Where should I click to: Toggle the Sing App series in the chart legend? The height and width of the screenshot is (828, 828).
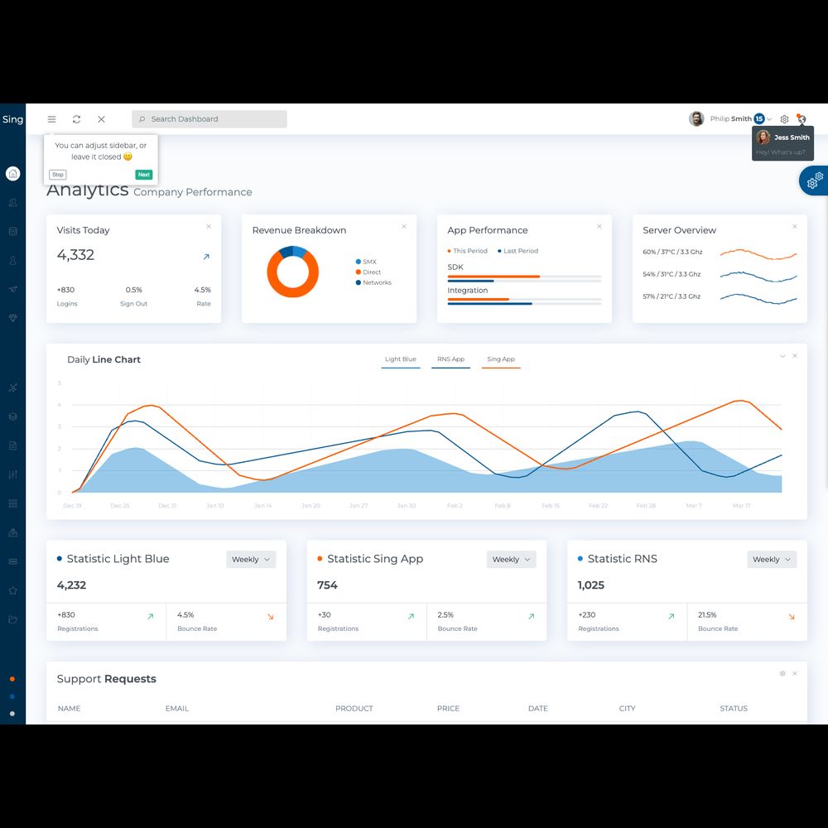coord(501,360)
